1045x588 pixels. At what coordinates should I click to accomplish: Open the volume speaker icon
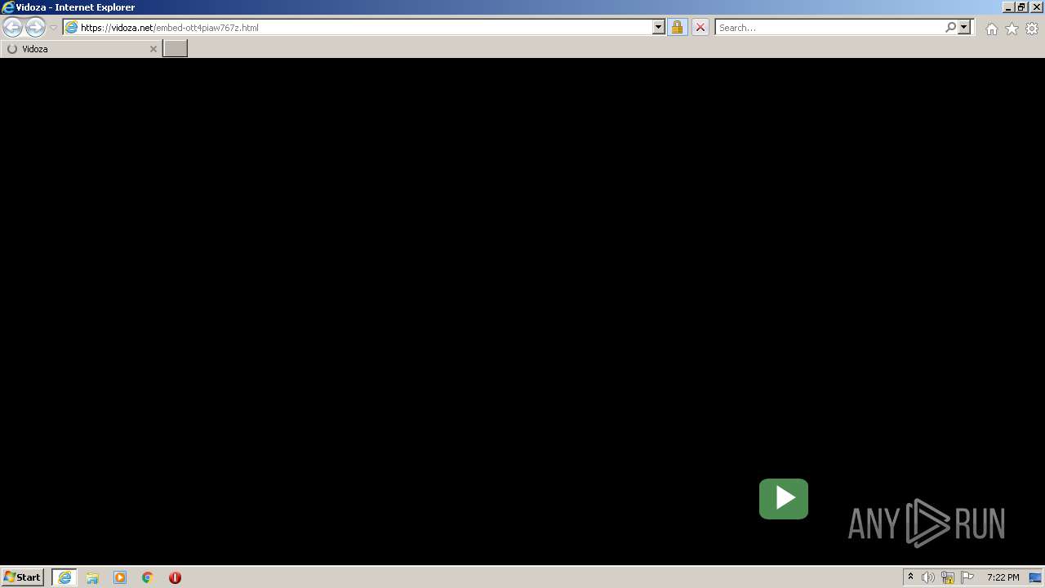click(927, 577)
